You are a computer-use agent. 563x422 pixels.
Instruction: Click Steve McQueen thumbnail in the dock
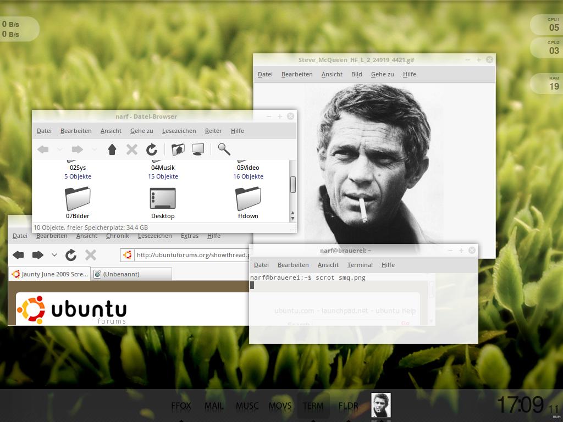point(381,405)
